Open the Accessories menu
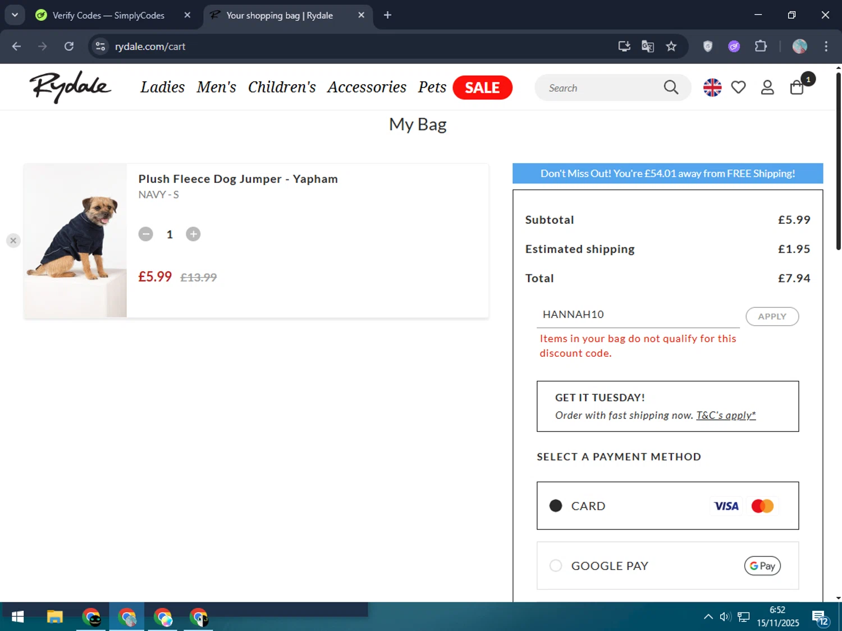842x631 pixels. pos(367,87)
